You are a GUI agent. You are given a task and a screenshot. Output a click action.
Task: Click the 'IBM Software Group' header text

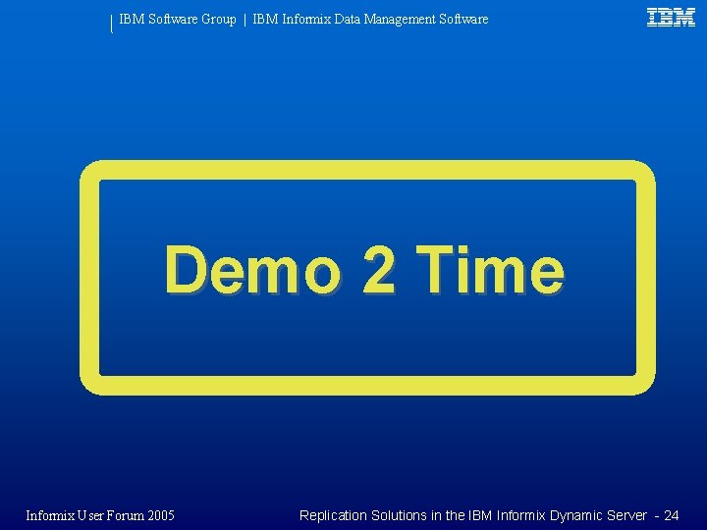coord(177,19)
